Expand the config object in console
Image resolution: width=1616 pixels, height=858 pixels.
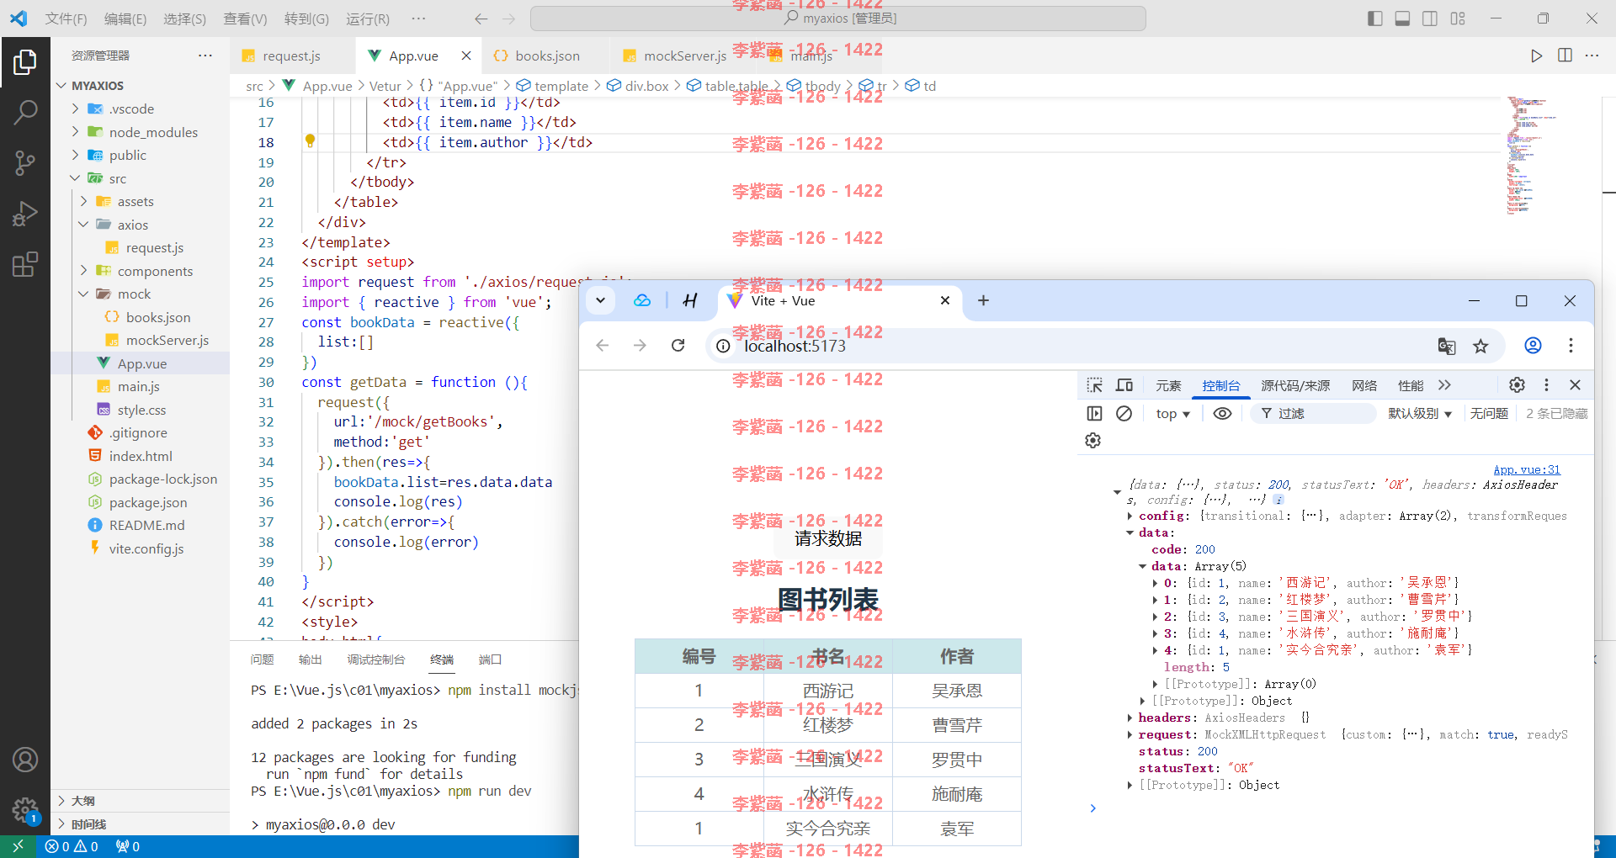point(1130,516)
